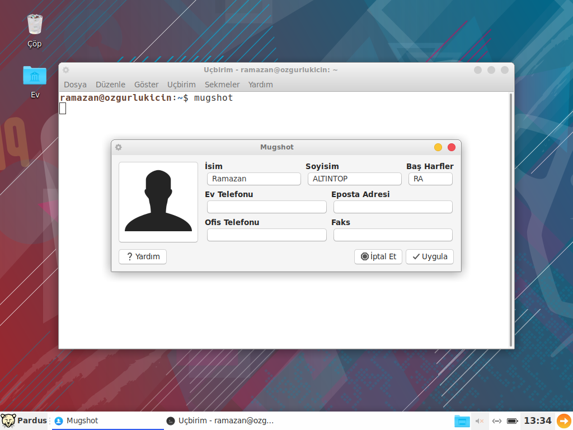Viewport: 573px width, 430px height.
Task: Click the Soyisim field containing ALTINTOP
Action: [x=354, y=179]
